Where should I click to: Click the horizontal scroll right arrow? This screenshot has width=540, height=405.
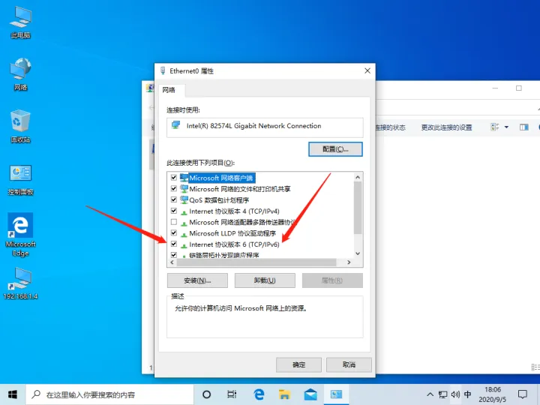pyautogui.click(x=349, y=262)
